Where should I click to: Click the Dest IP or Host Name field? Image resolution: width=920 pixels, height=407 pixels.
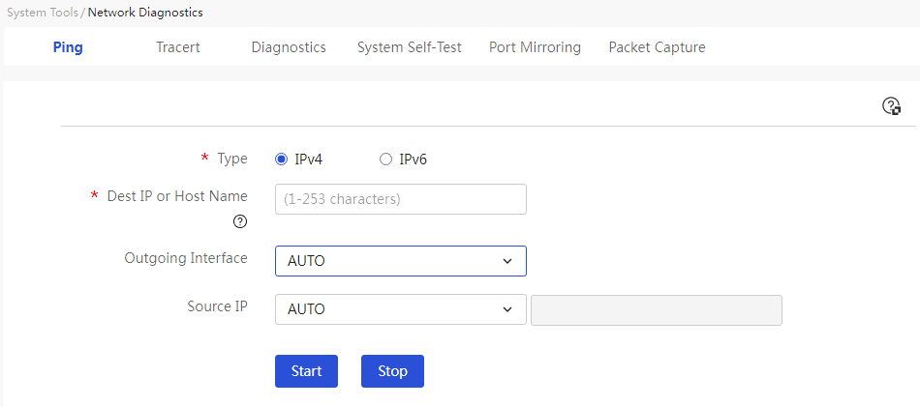(x=401, y=199)
